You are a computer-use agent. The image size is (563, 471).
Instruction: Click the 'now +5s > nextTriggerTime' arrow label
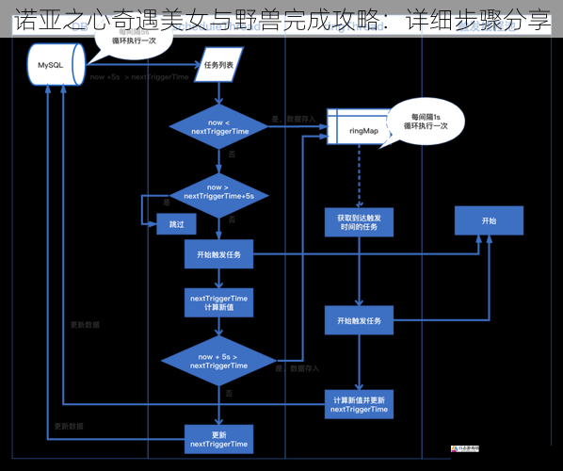coord(139,77)
